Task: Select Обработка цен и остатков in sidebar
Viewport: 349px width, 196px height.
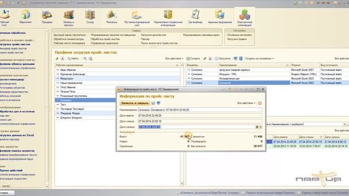Action: click(x=17, y=111)
